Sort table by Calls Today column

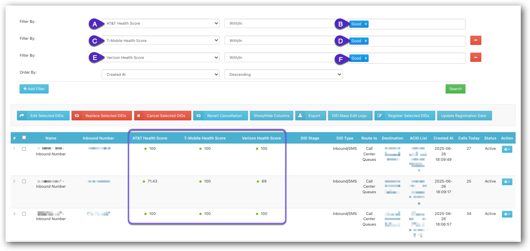(468, 138)
